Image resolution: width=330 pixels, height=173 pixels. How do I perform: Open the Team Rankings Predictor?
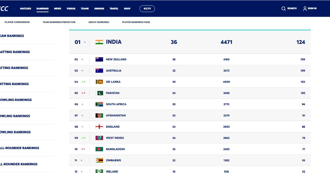59,22
